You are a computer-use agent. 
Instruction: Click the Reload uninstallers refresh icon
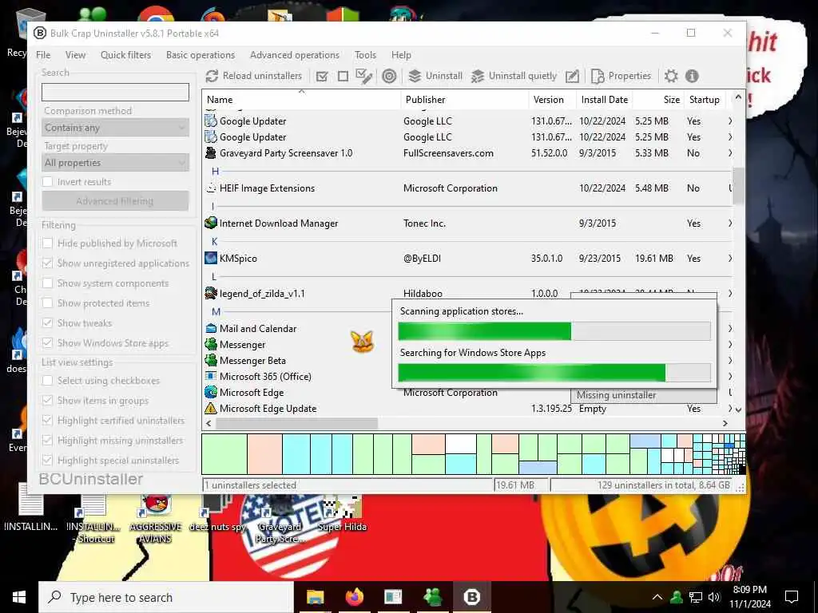[211, 76]
